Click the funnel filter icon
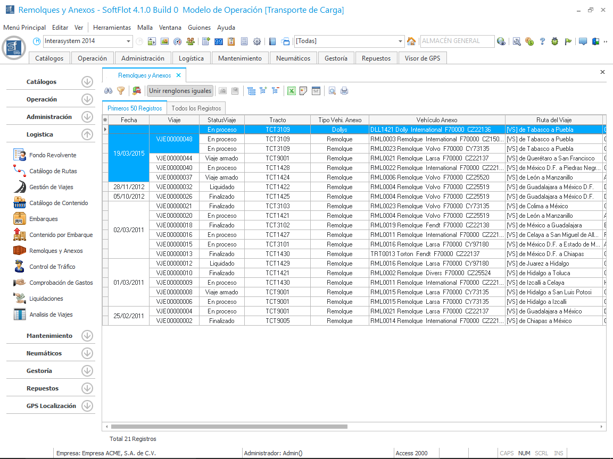The height and width of the screenshot is (459, 613). tap(121, 91)
